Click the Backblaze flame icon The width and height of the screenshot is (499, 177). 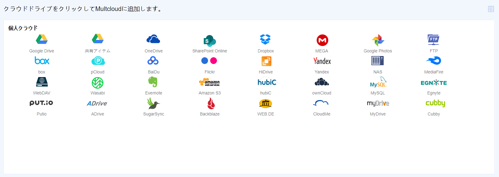pos(211,104)
